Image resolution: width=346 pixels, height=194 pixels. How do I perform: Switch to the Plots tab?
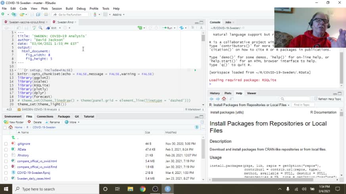point(228,93)
